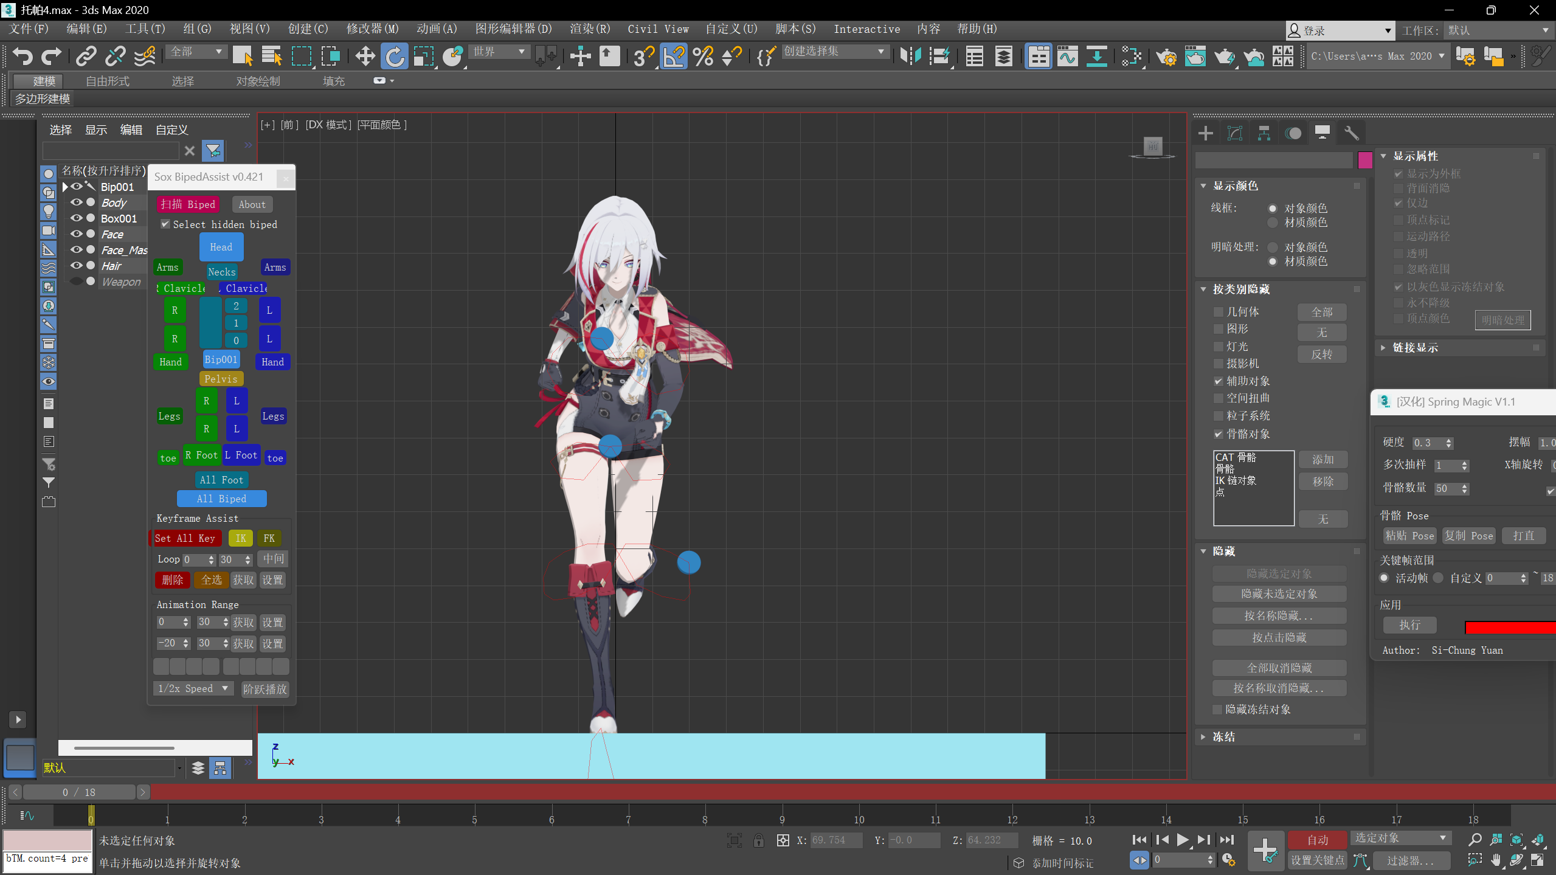This screenshot has width=1556, height=875.
Task: Toggle the 骨骼对象 checkbox
Action: (x=1218, y=434)
